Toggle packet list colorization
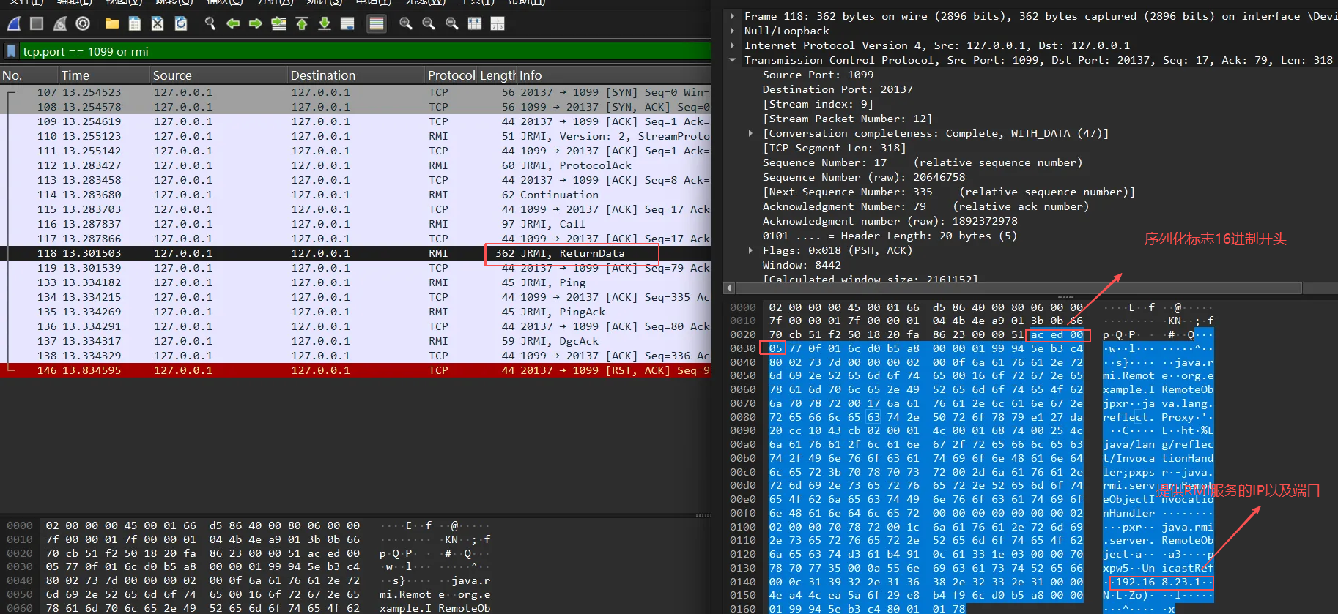 (377, 23)
